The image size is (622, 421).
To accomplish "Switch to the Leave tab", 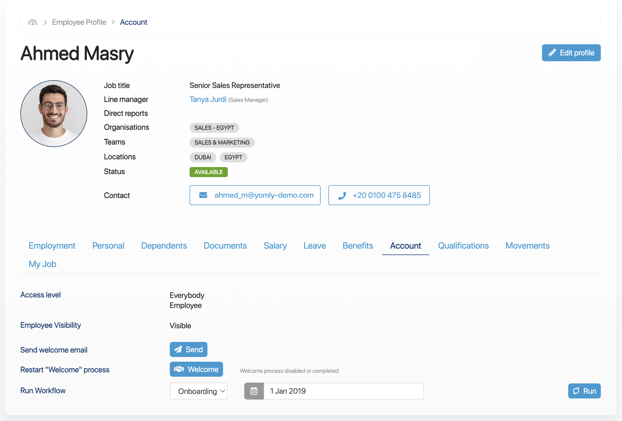I will (x=314, y=245).
